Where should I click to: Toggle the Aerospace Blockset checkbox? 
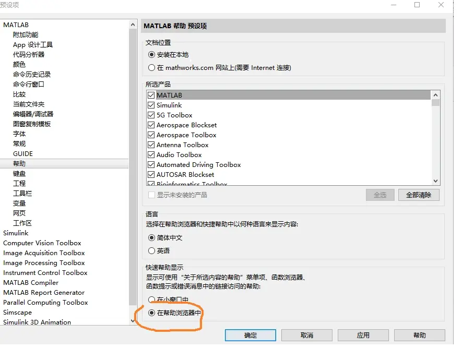coord(151,125)
